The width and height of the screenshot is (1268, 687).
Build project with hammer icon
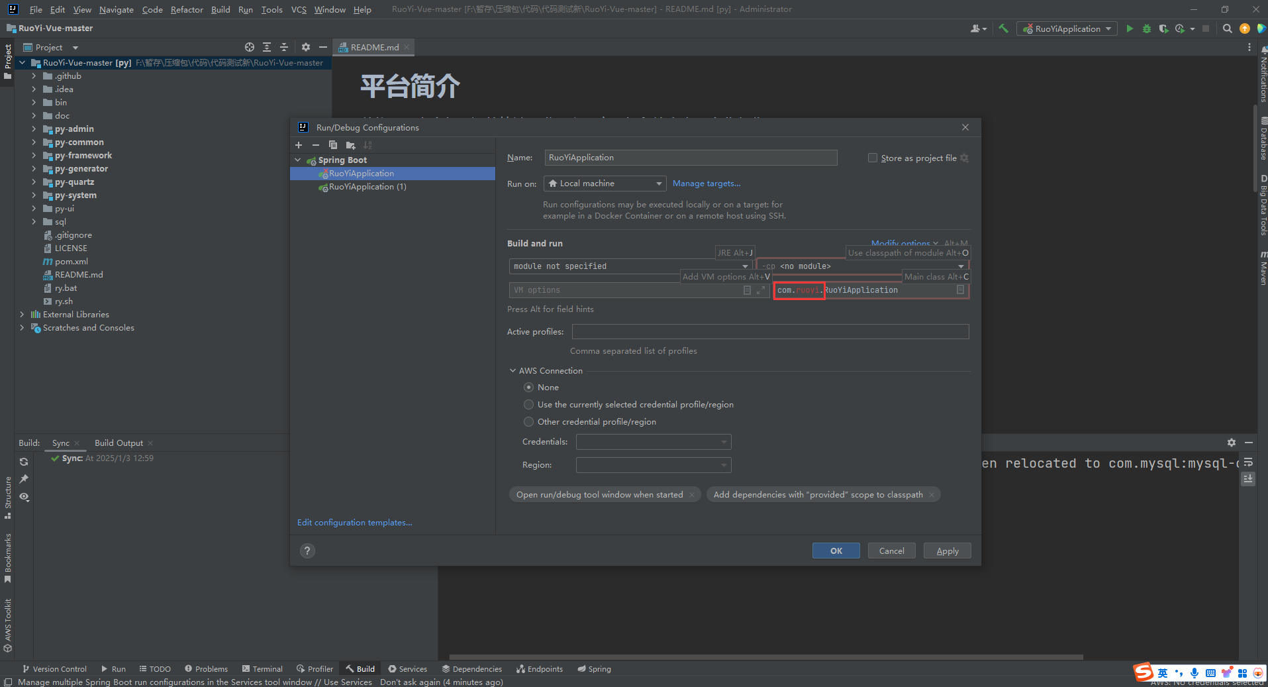1004,28
